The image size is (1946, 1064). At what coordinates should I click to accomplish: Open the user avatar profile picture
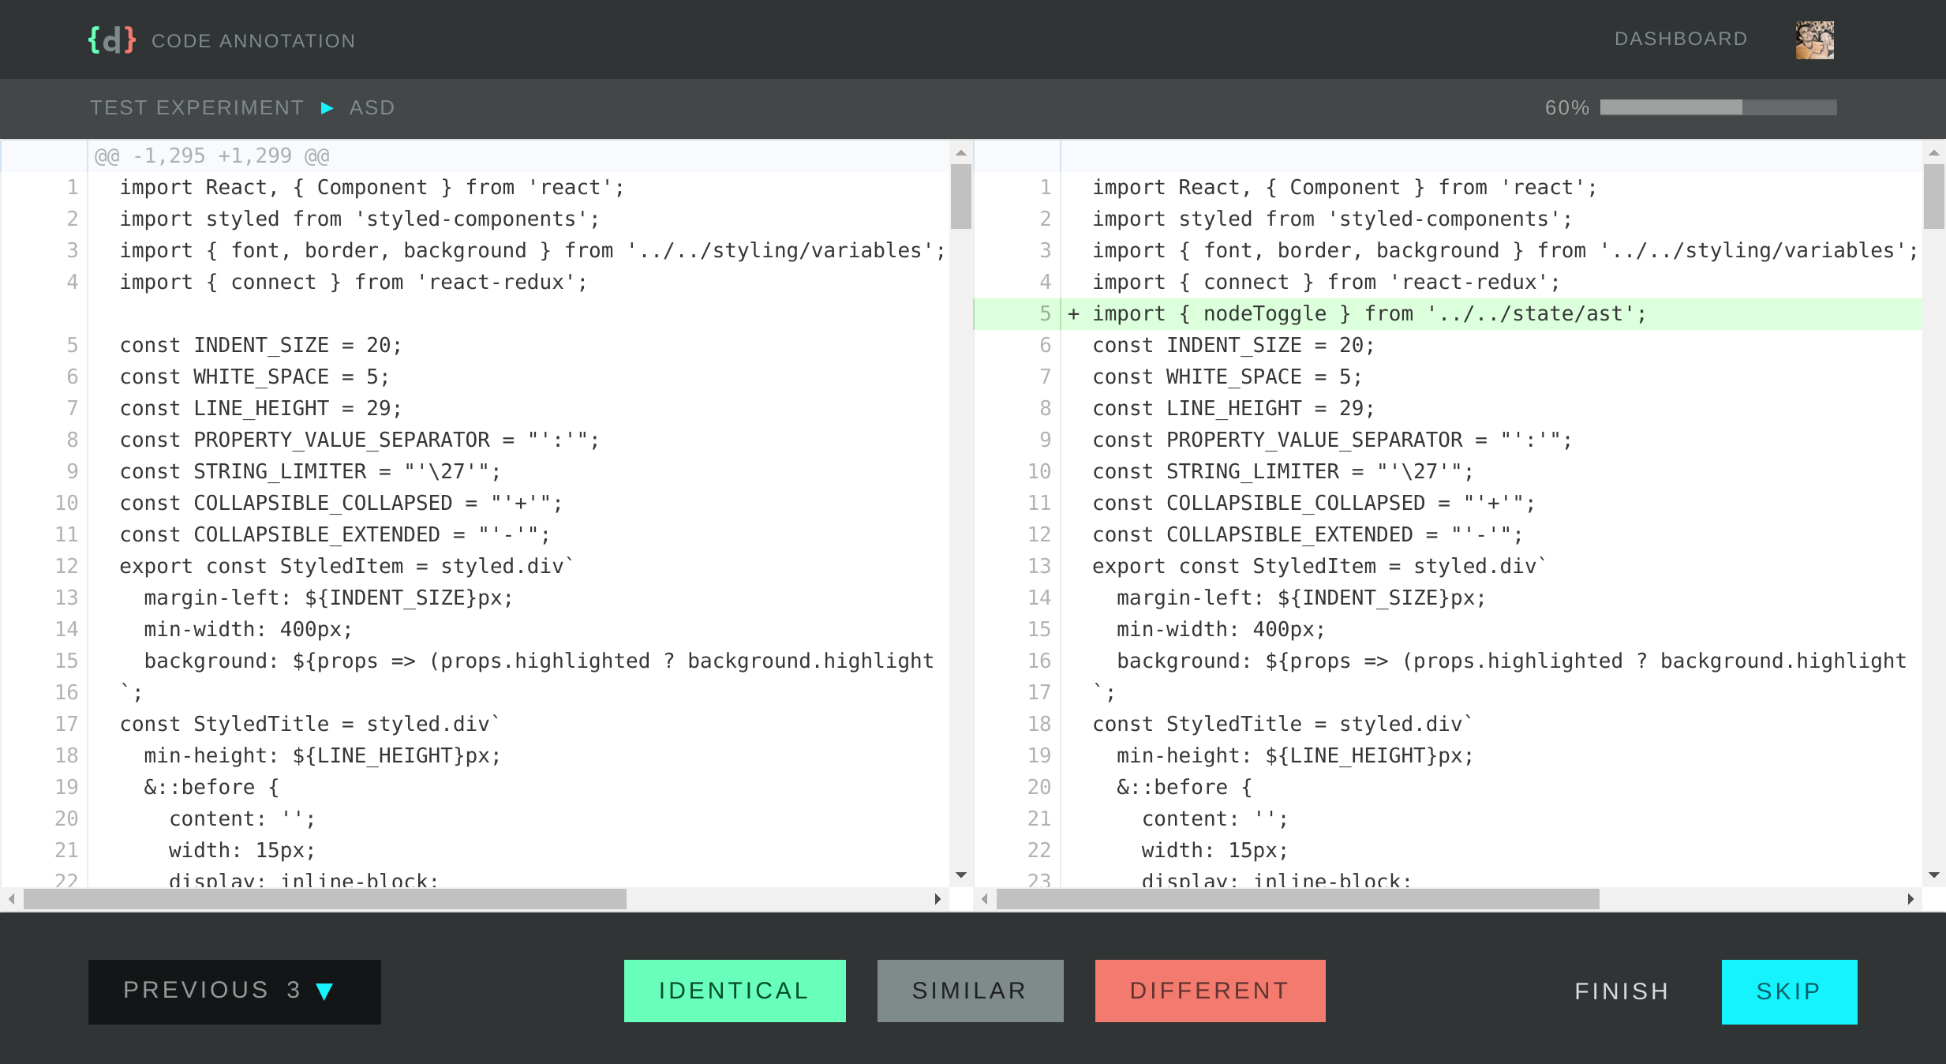click(x=1814, y=40)
